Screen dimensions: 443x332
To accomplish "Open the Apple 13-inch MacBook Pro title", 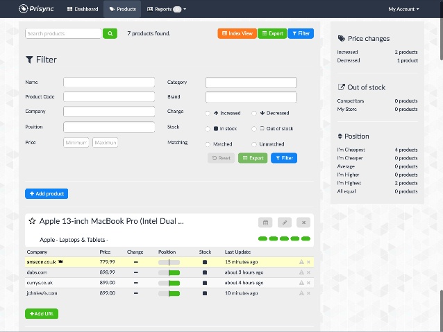I will click(112, 221).
